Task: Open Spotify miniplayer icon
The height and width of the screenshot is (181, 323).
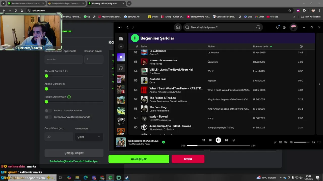Action: (314, 142)
